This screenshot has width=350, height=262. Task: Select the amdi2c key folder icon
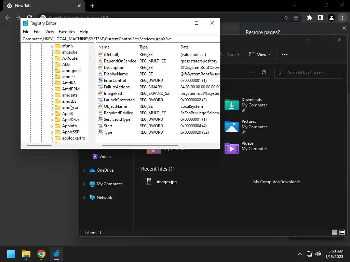[x=58, y=77]
